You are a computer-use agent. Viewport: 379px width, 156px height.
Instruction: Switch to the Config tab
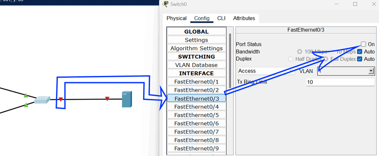202,19
